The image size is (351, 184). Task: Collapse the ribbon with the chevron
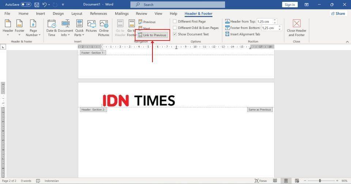pyautogui.click(x=347, y=42)
